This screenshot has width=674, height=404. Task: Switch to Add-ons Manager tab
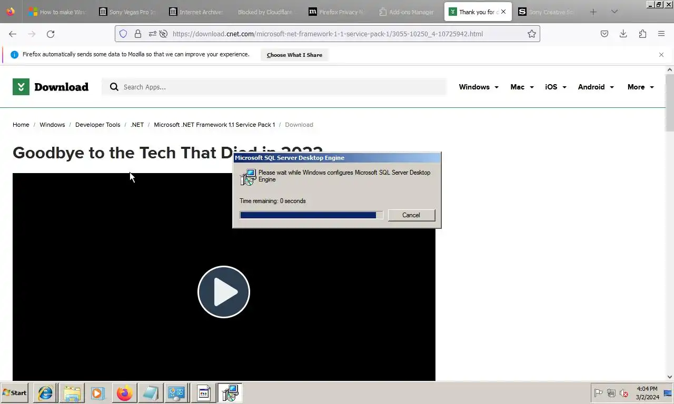tap(407, 12)
